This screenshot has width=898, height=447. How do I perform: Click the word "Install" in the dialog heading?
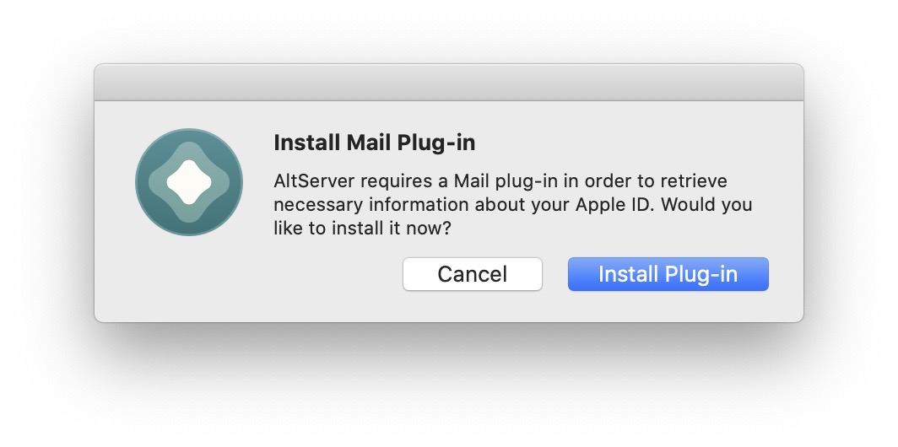pos(307,143)
